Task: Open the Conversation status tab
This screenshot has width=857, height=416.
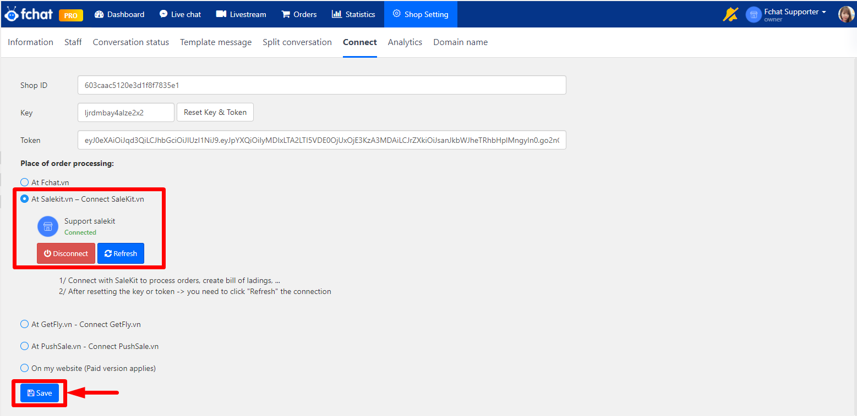Action: tap(131, 42)
